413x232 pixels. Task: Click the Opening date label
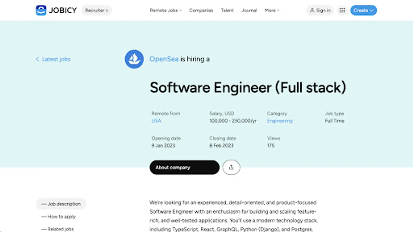click(166, 138)
